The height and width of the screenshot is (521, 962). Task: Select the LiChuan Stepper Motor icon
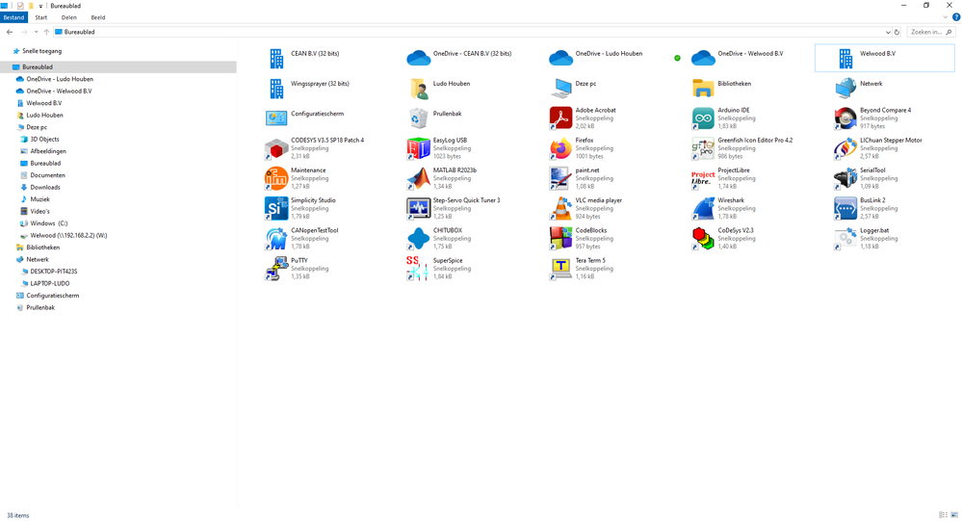pos(845,148)
